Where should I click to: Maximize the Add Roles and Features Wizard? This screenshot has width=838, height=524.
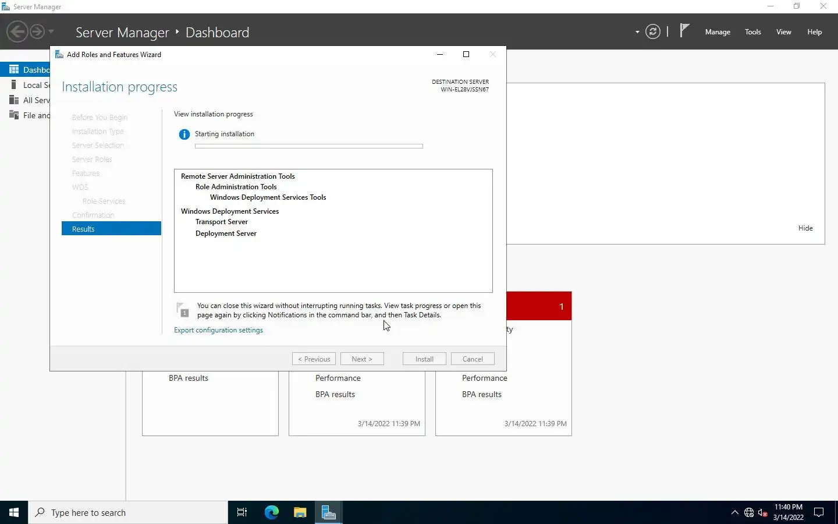(466, 54)
